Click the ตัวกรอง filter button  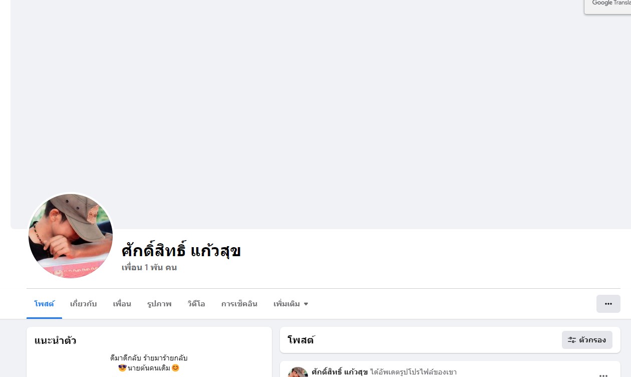tap(587, 340)
